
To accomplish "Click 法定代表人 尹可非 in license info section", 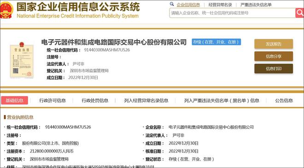I will 178,135.
